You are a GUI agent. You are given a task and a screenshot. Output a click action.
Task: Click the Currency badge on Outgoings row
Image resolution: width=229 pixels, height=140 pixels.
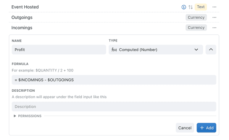[x=196, y=17]
